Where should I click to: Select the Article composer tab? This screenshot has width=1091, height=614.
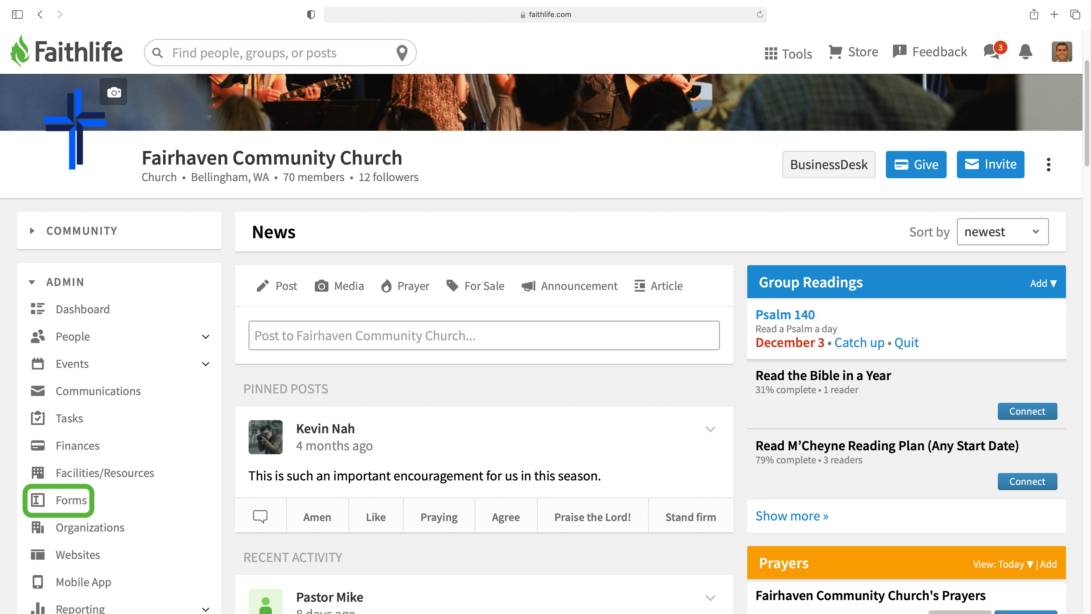659,286
